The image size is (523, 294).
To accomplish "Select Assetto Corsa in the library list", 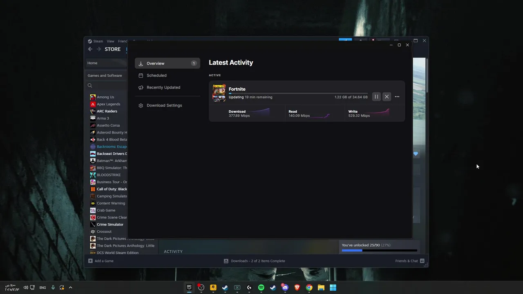I will click(x=108, y=125).
